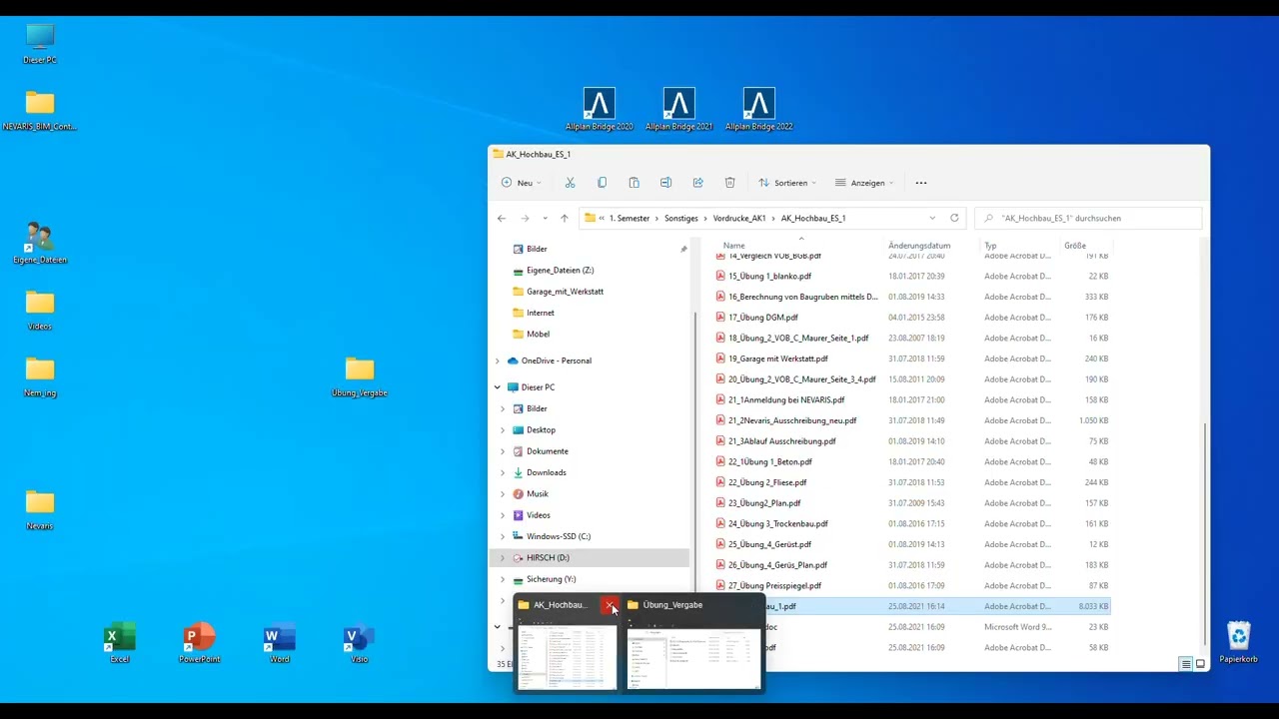Select the Nevaris folder on desktop
The width and height of the screenshot is (1279, 719).
point(40,509)
